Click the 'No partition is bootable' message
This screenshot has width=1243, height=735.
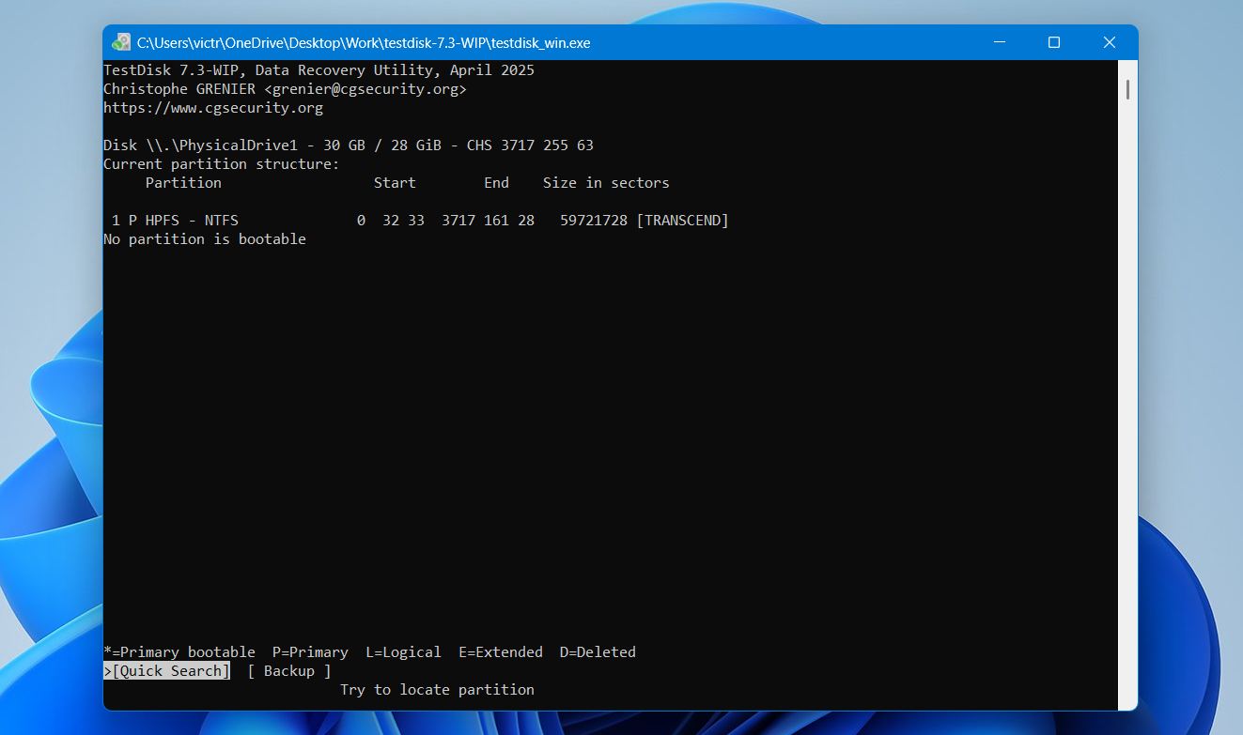205,239
